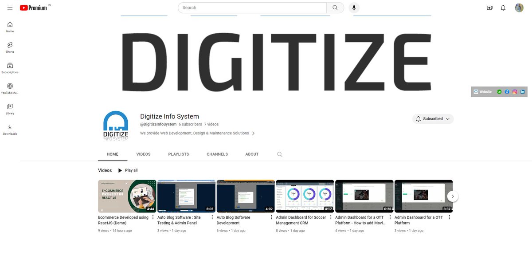532x267 pixels.
Task: Open the Subscribed dropdown button
Action: click(433, 119)
